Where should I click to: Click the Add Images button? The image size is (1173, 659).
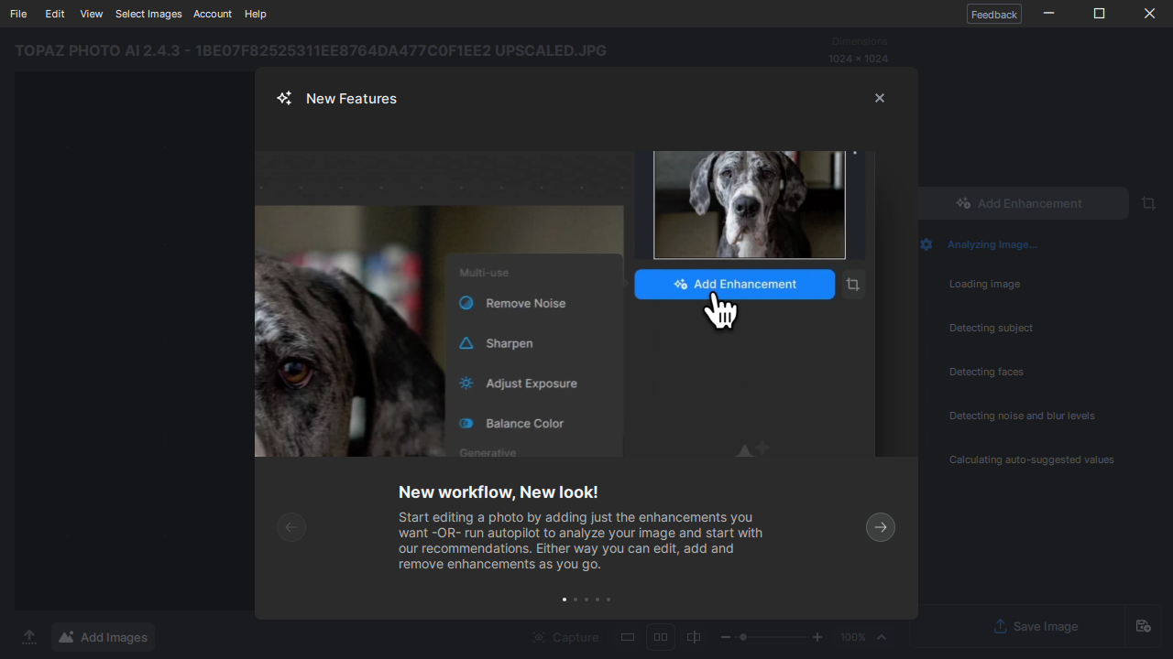[104, 637]
